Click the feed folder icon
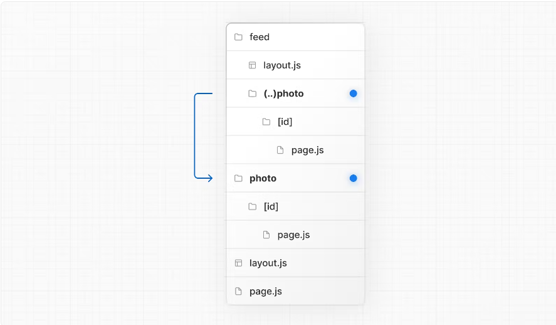The height and width of the screenshot is (325, 556). click(238, 37)
